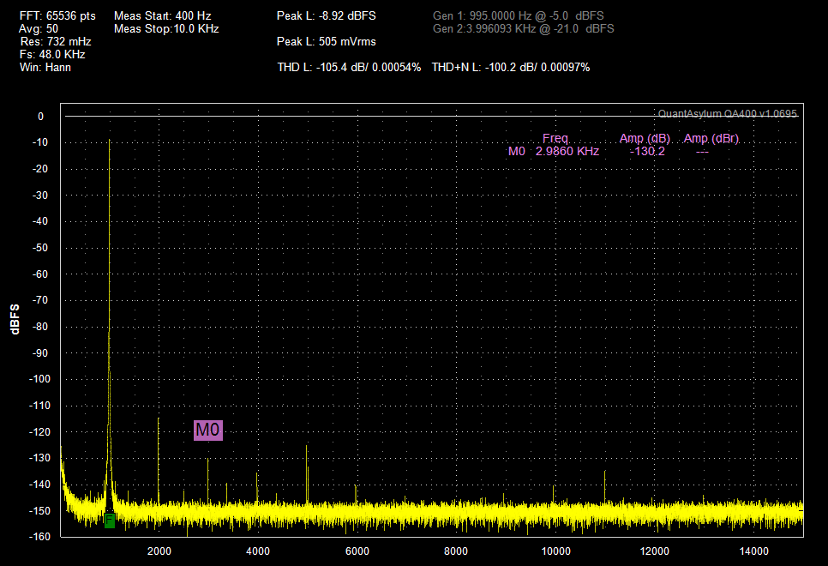This screenshot has height=566, width=828.
Task: Click the Peak L: -8.92 dBFS readout
Action: (x=327, y=15)
